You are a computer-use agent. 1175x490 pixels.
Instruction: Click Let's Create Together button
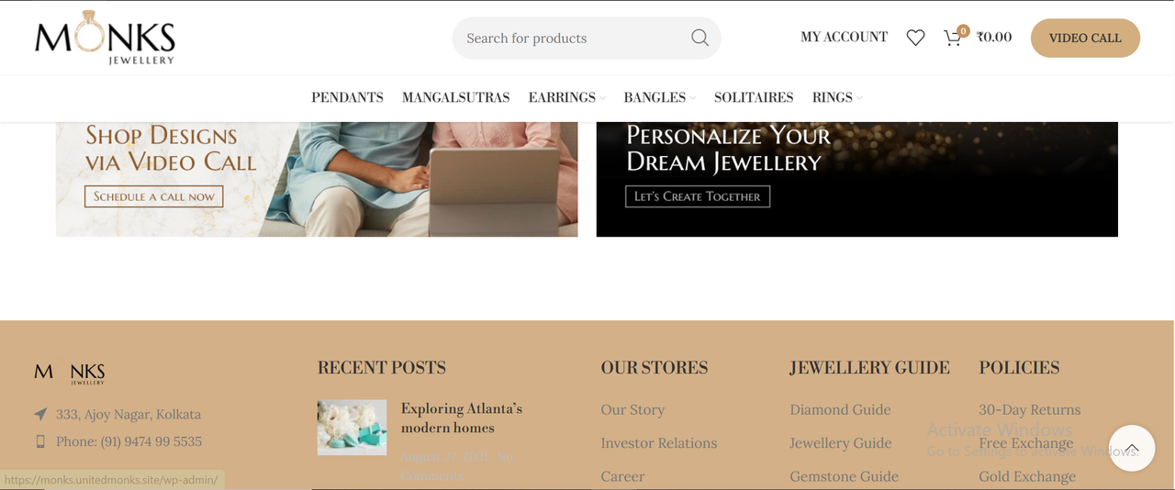[698, 196]
